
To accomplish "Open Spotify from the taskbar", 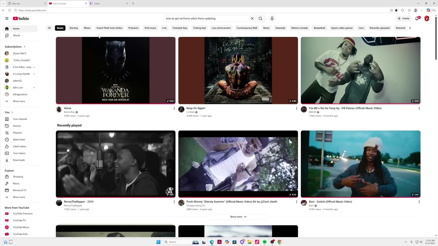I will [265, 242].
